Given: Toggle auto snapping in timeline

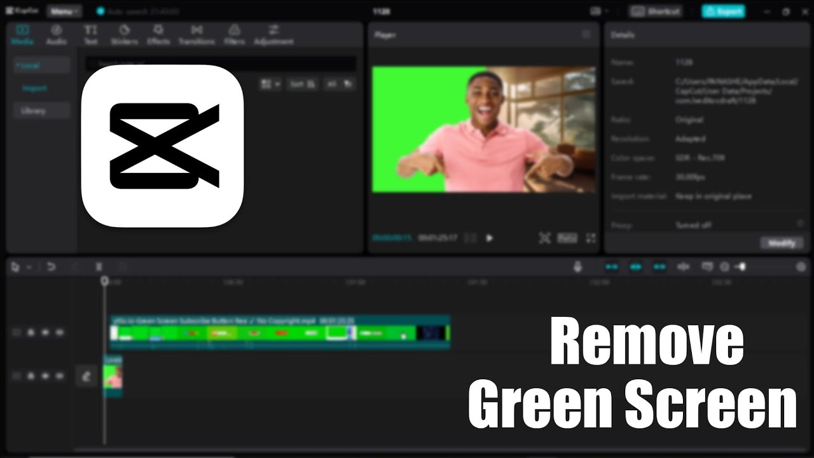Looking at the screenshot, I should pyautogui.click(x=635, y=267).
